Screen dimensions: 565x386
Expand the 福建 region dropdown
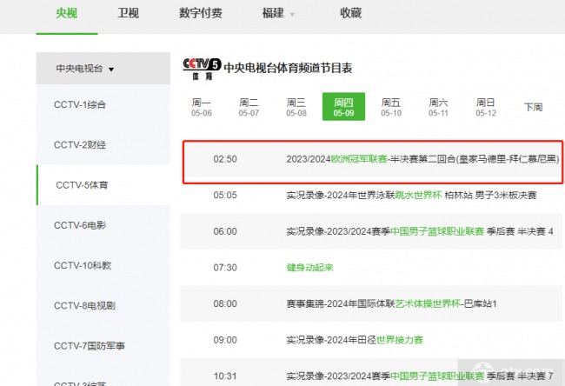coord(278,14)
